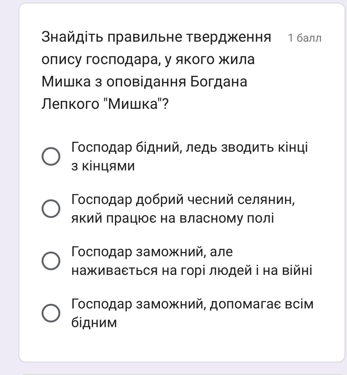Click the top edge of the next question card

click(x=182, y=374)
